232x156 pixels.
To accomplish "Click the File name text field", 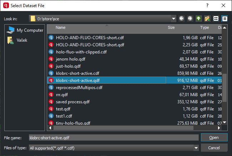I will (113, 137).
